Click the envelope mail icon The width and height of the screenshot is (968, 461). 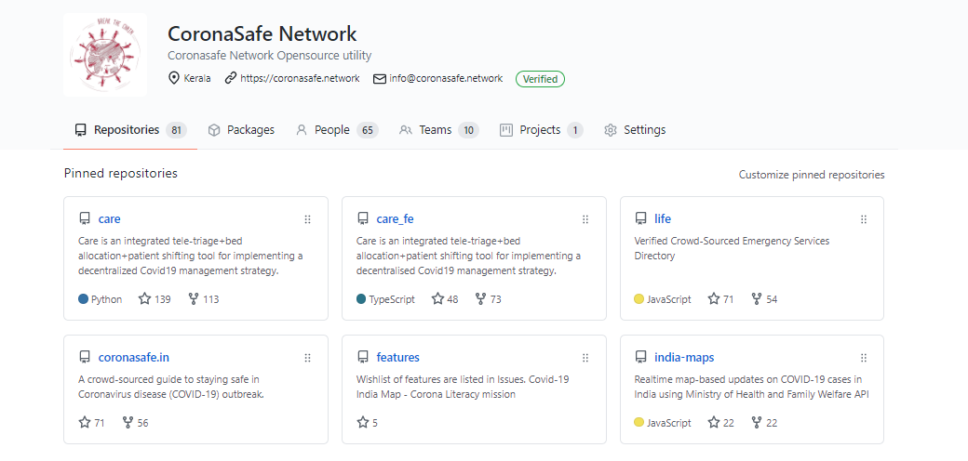coord(380,78)
